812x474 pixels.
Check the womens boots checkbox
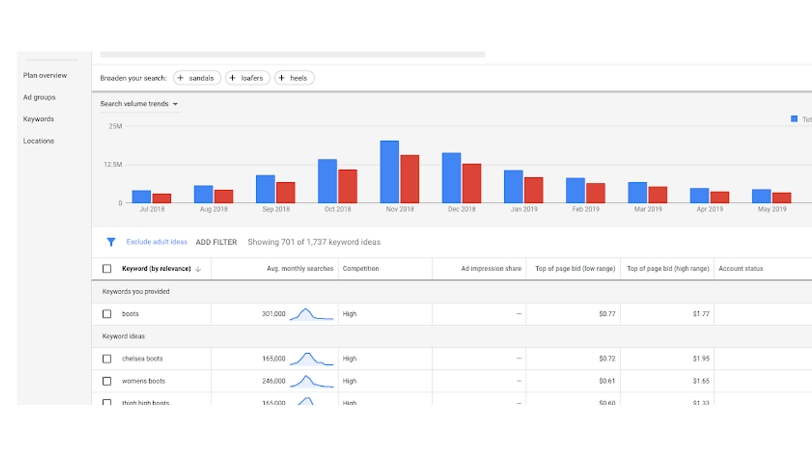click(x=107, y=381)
